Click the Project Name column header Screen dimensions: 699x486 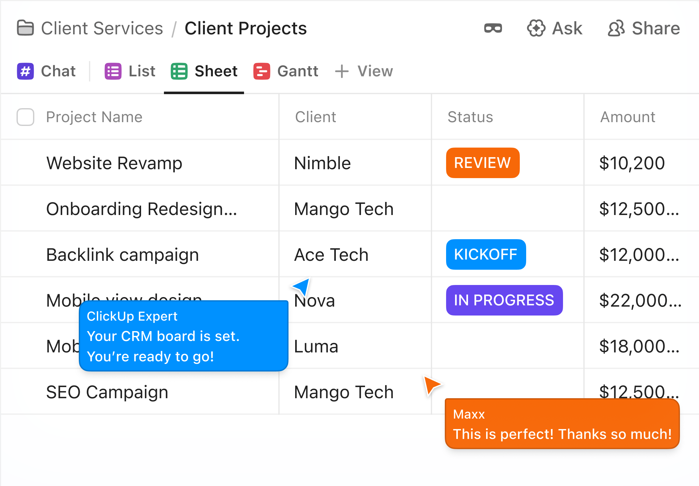(x=94, y=117)
